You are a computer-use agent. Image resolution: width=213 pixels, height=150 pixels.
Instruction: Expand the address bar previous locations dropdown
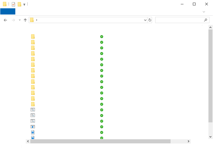click(x=145, y=20)
